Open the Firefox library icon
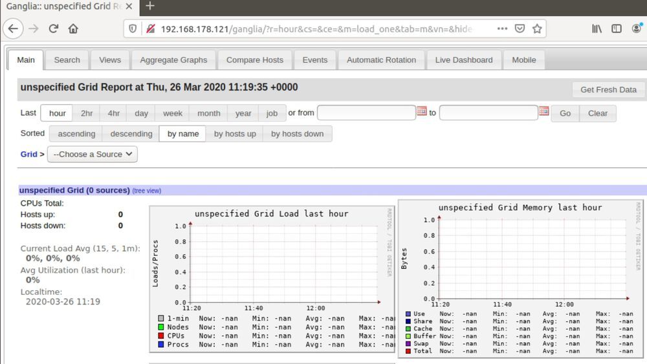 click(x=597, y=28)
